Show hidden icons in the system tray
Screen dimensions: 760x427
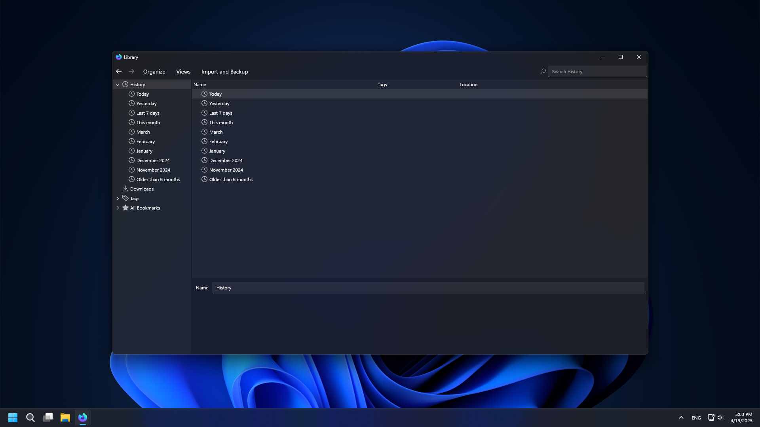click(681, 418)
